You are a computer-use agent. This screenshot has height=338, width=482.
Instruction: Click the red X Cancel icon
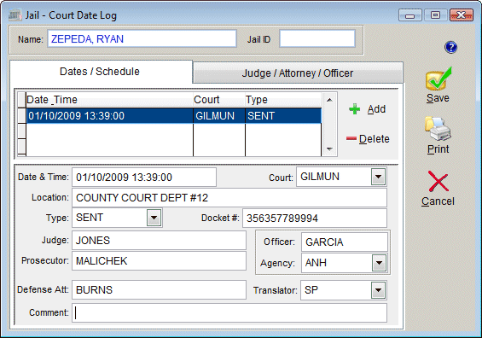(438, 182)
